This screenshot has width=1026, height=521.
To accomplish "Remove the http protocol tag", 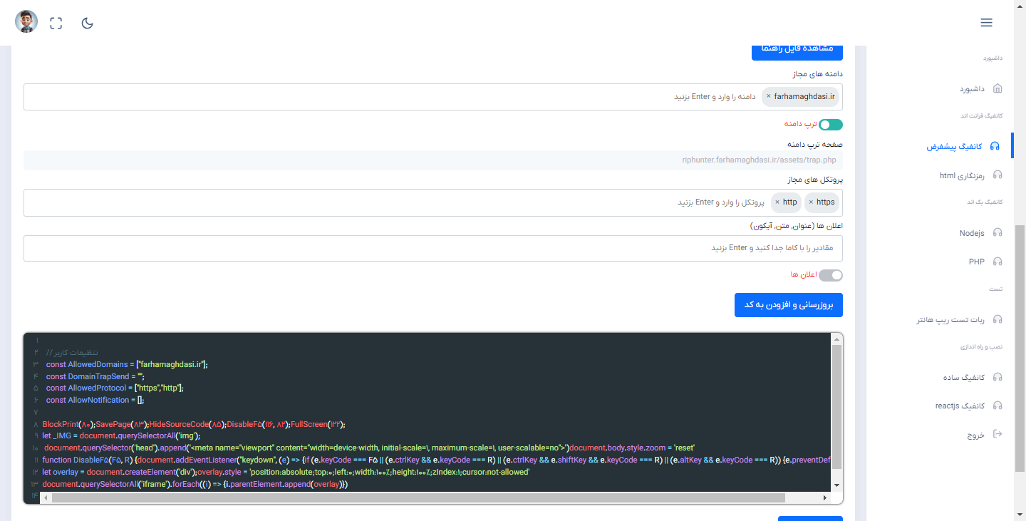I will pos(777,202).
